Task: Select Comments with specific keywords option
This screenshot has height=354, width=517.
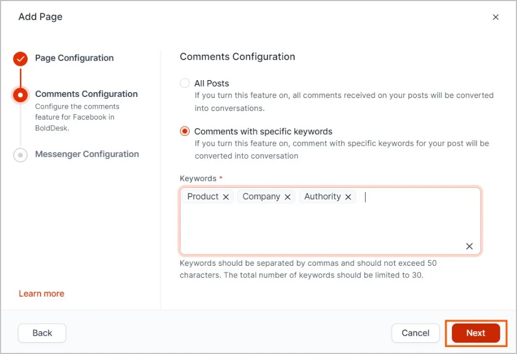Action: (x=185, y=131)
